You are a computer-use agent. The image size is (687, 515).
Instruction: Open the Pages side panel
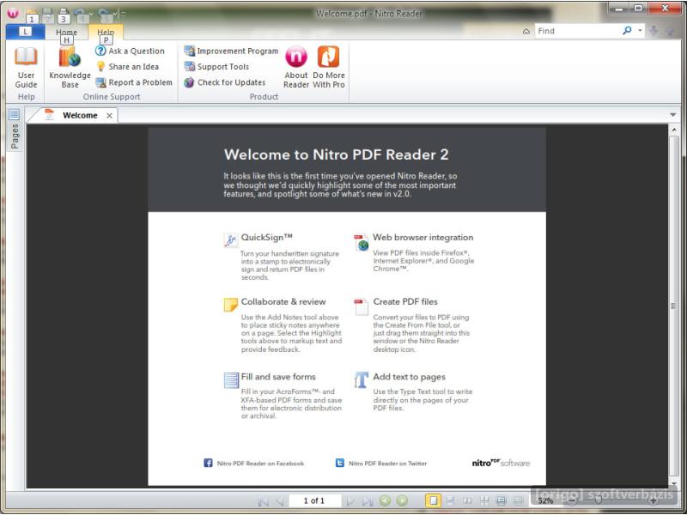pyautogui.click(x=15, y=136)
